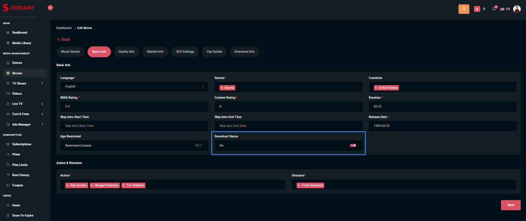Open the user profile avatar

(517, 9)
